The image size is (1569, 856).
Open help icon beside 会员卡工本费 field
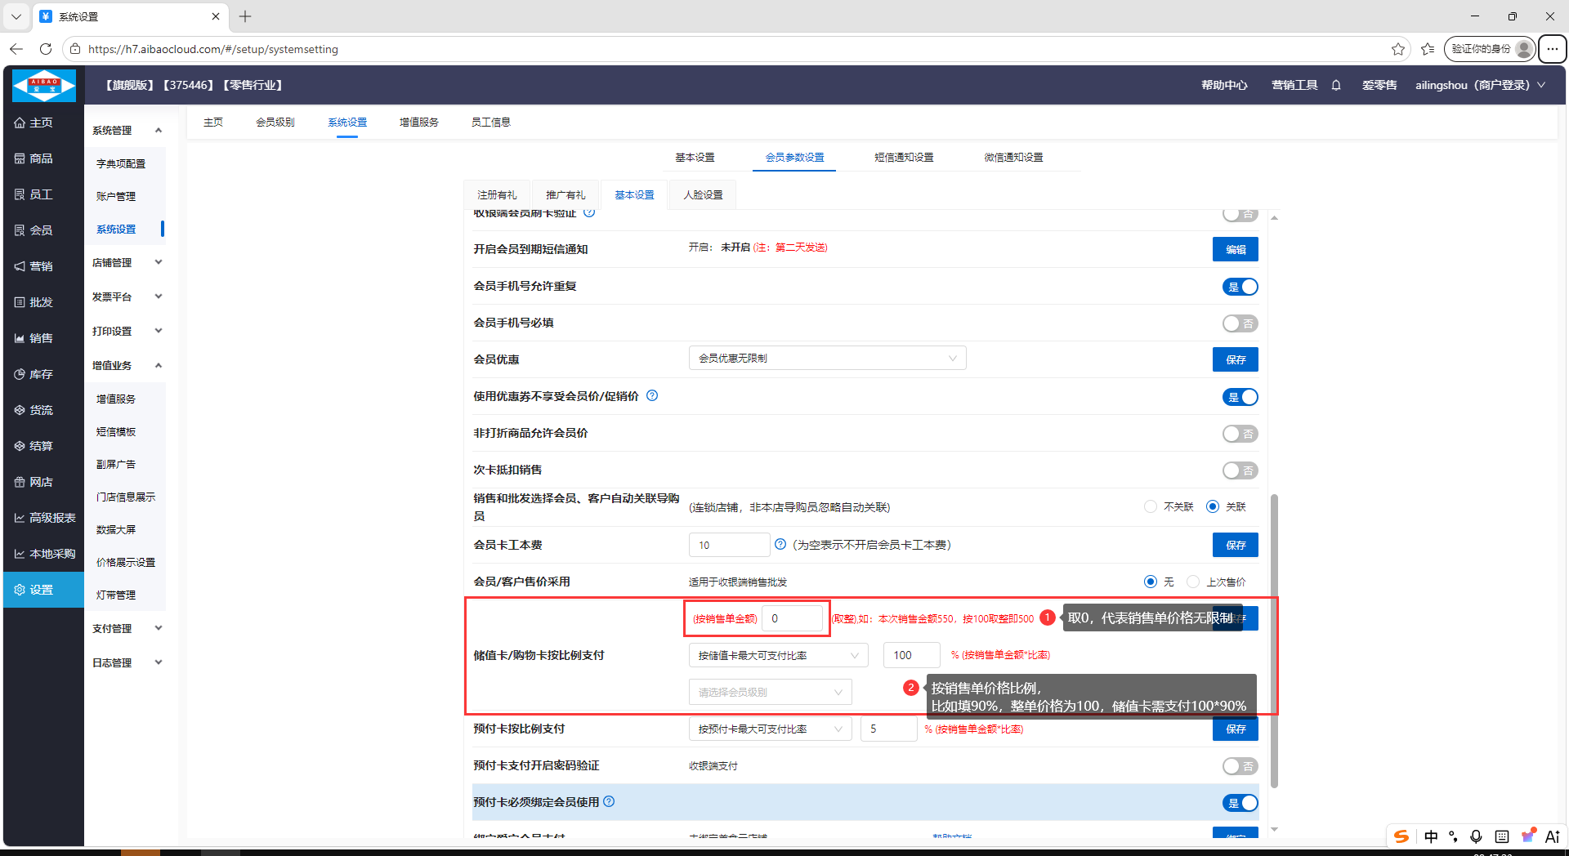(780, 545)
